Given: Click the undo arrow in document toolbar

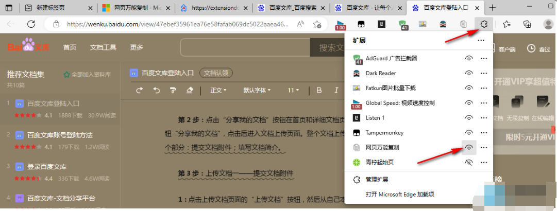Looking at the screenshot, I should tap(157, 91).
